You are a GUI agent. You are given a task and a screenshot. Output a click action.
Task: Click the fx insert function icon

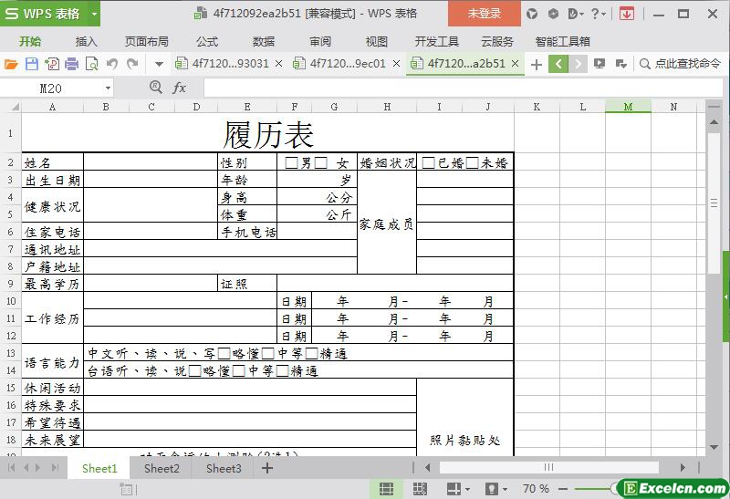tap(180, 88)
